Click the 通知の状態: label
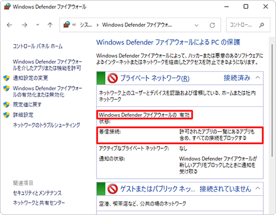Viewport: 276px width, 215px height. click(112, 159)
